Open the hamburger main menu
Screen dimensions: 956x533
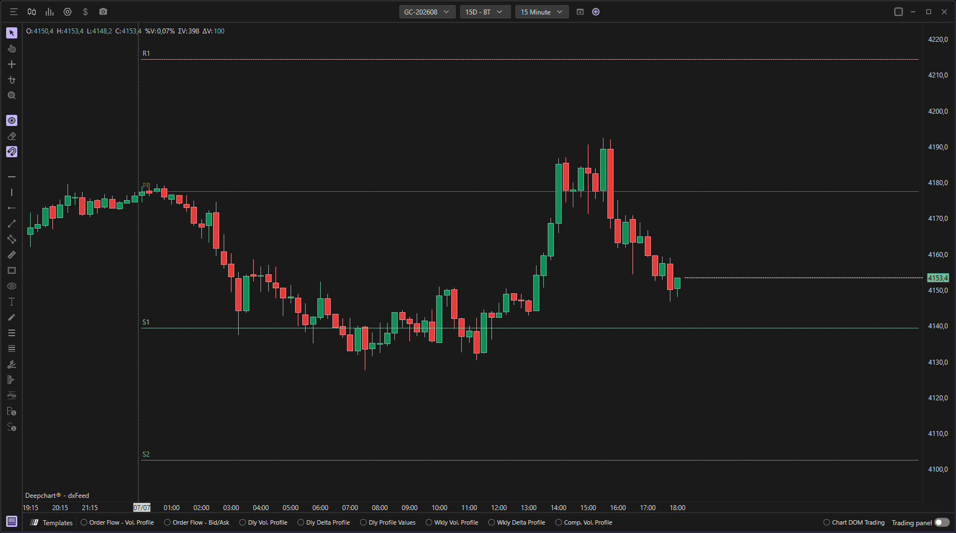pos(14,12)
